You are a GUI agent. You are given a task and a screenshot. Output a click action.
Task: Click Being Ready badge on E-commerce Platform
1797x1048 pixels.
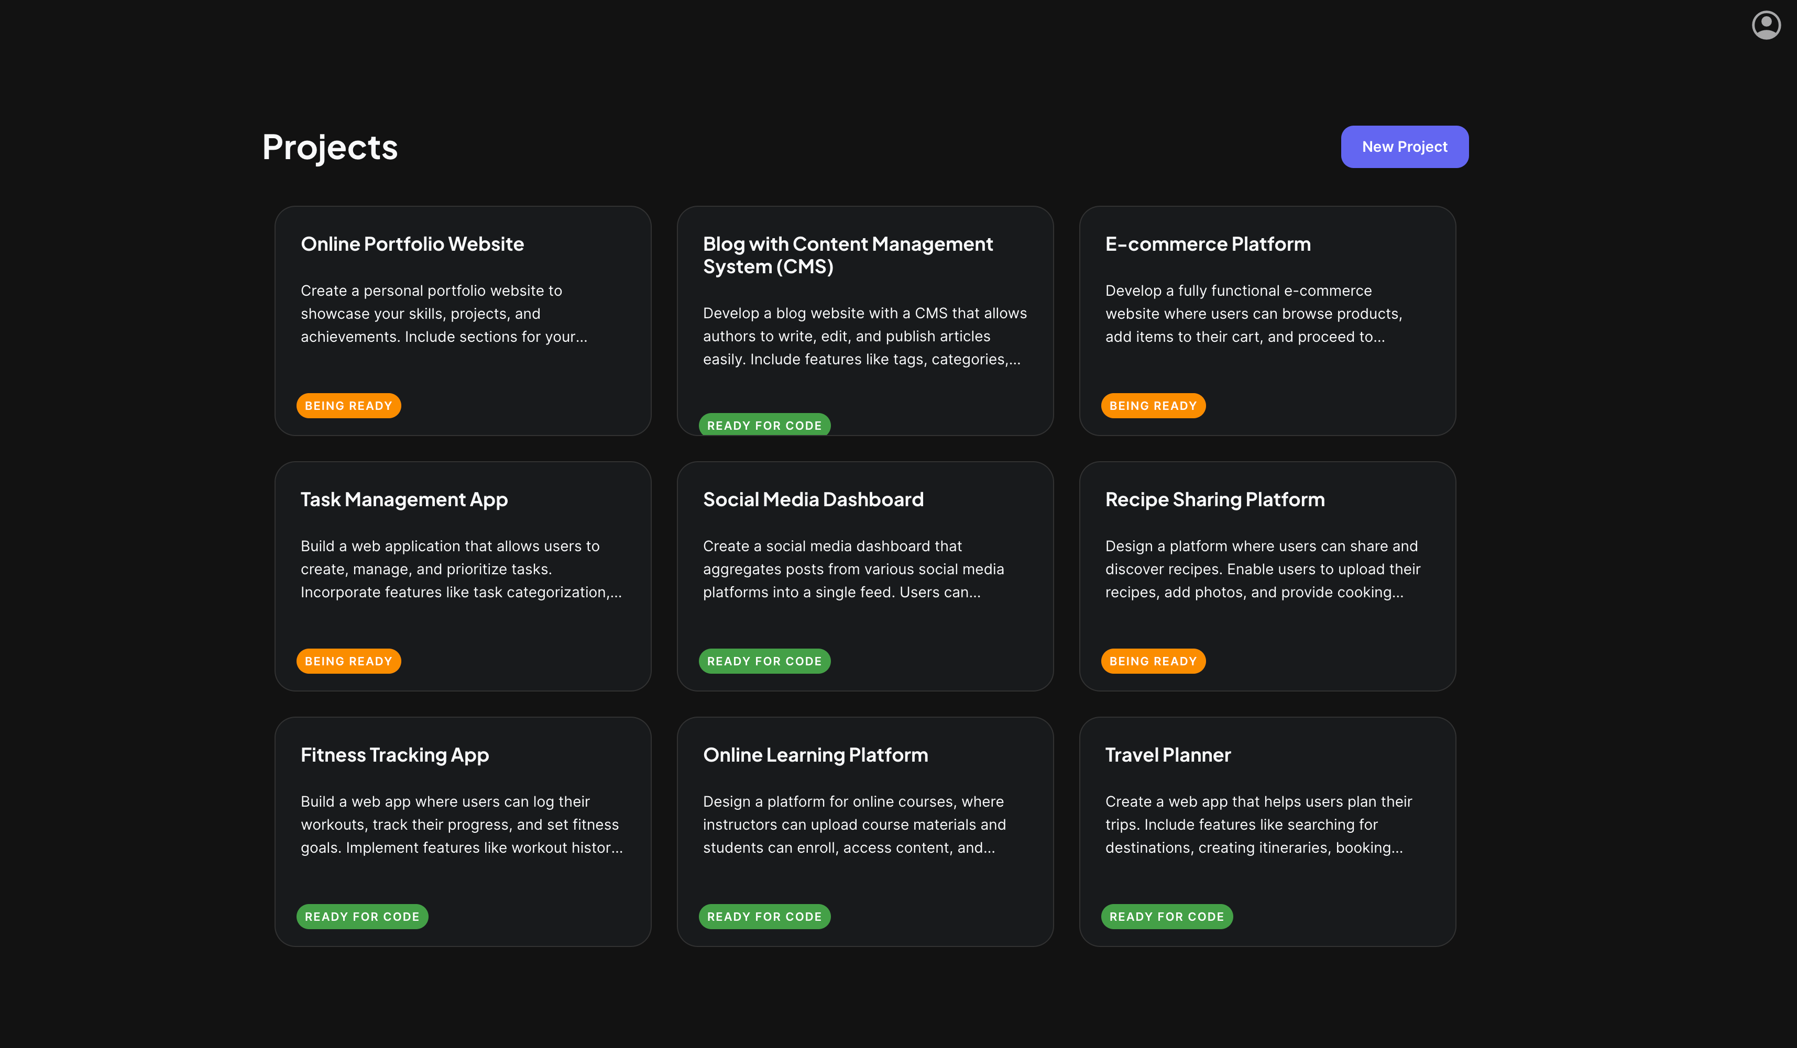(x=1153, y=406)
